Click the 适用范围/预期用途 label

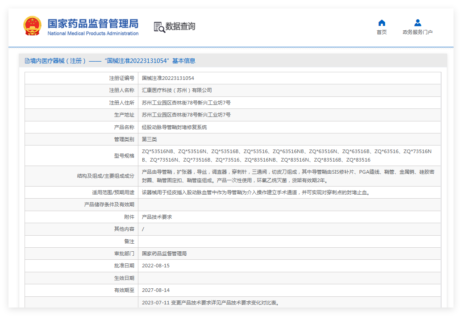click(x=113, y=193)
